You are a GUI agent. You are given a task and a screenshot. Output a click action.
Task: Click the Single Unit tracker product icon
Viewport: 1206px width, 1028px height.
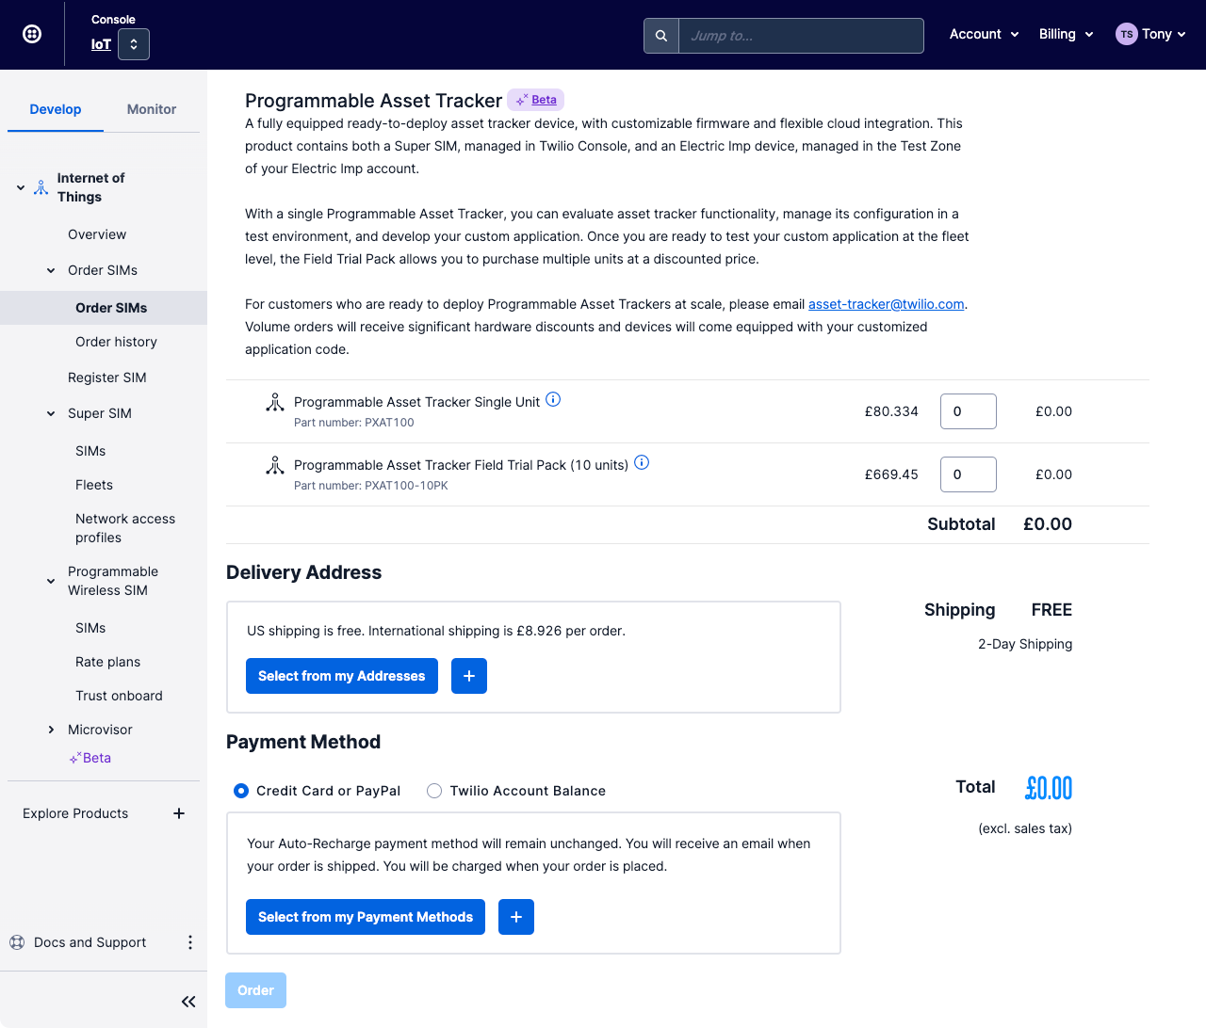tap(275, 403)
